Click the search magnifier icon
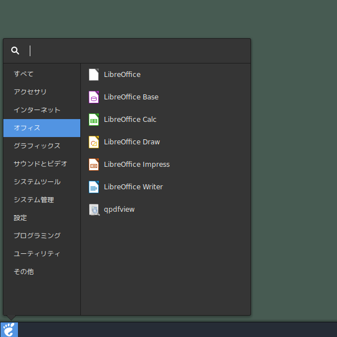337x337 pixels. click(15, 51)
